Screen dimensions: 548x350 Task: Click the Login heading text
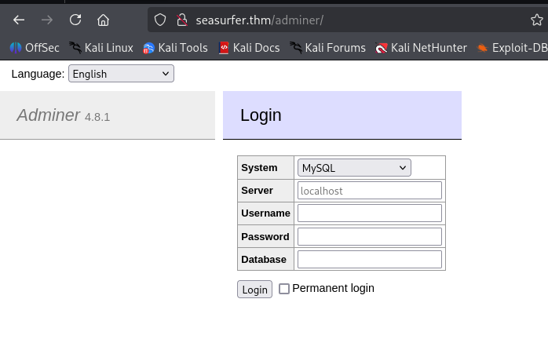261,115
